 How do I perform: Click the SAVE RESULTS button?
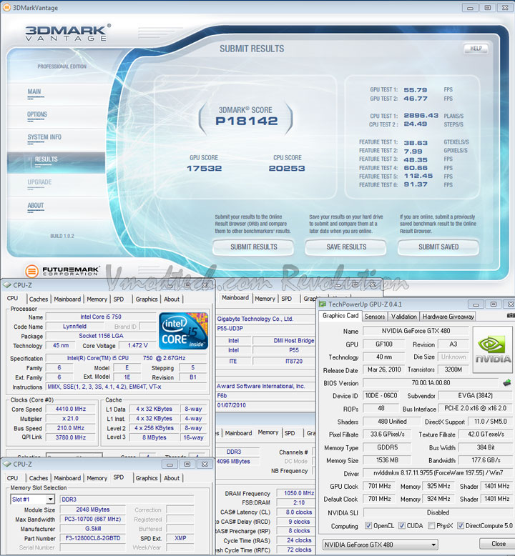pos(346,247)
